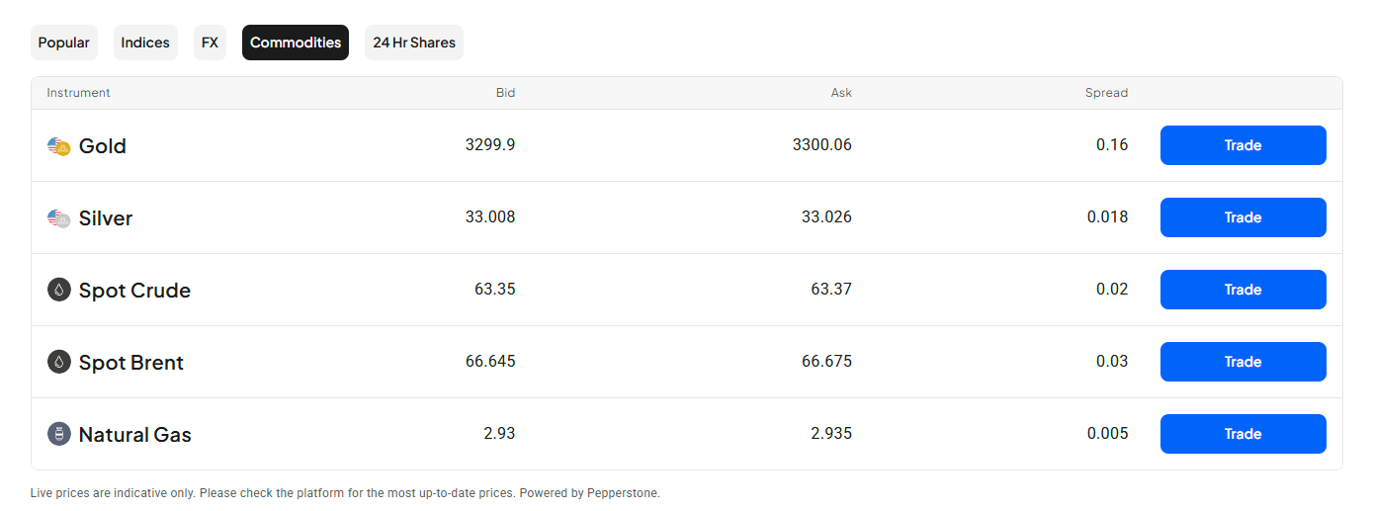Click the Natural Gas canister icon
Image resolution: width=1373 pixels, height=511 pixels.
(59, 434)
